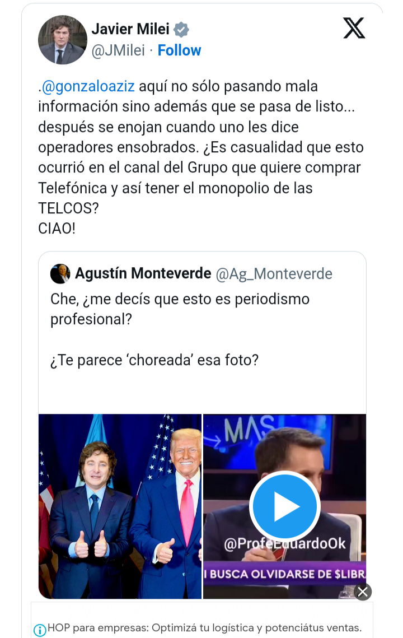The height and width of the screenshot is (638, 403).
Task: Open the @Ag_Monteverde handle
Action: tap(274, 274)
